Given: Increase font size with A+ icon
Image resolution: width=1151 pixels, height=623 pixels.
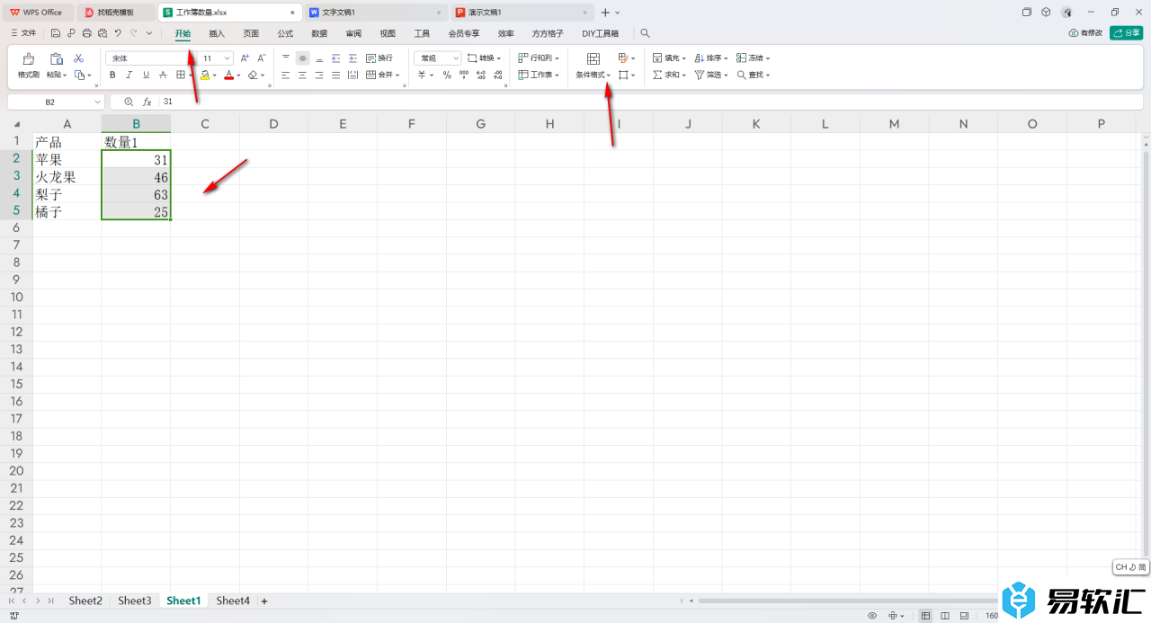Looking at the screenshot, I should click(x=245, y=58).
